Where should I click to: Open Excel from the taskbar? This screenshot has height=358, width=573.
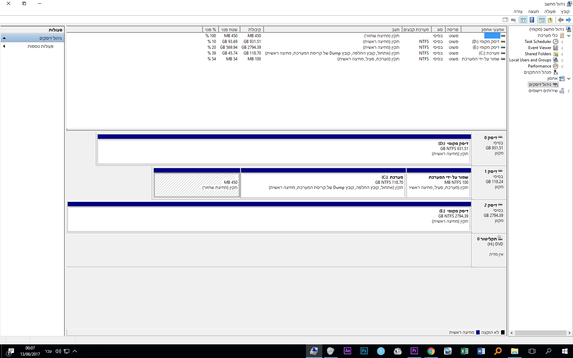[x=464, y=351]
